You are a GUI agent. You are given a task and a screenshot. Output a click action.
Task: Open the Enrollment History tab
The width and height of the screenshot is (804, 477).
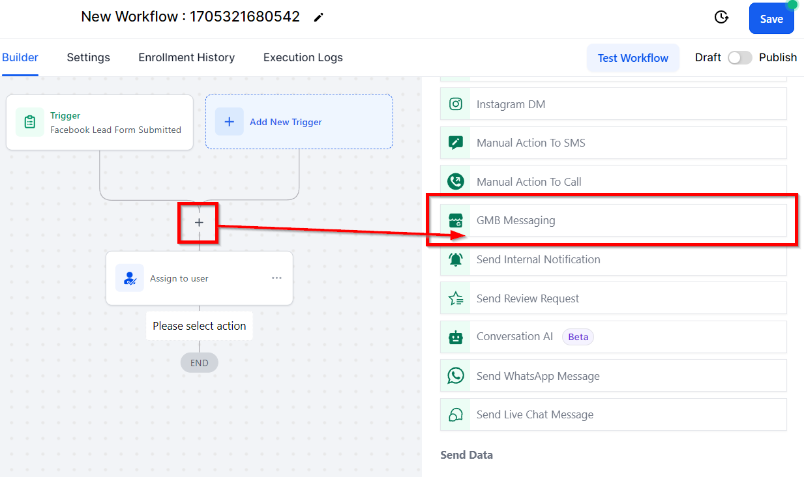pyautogui.click(x=186, y=57)
